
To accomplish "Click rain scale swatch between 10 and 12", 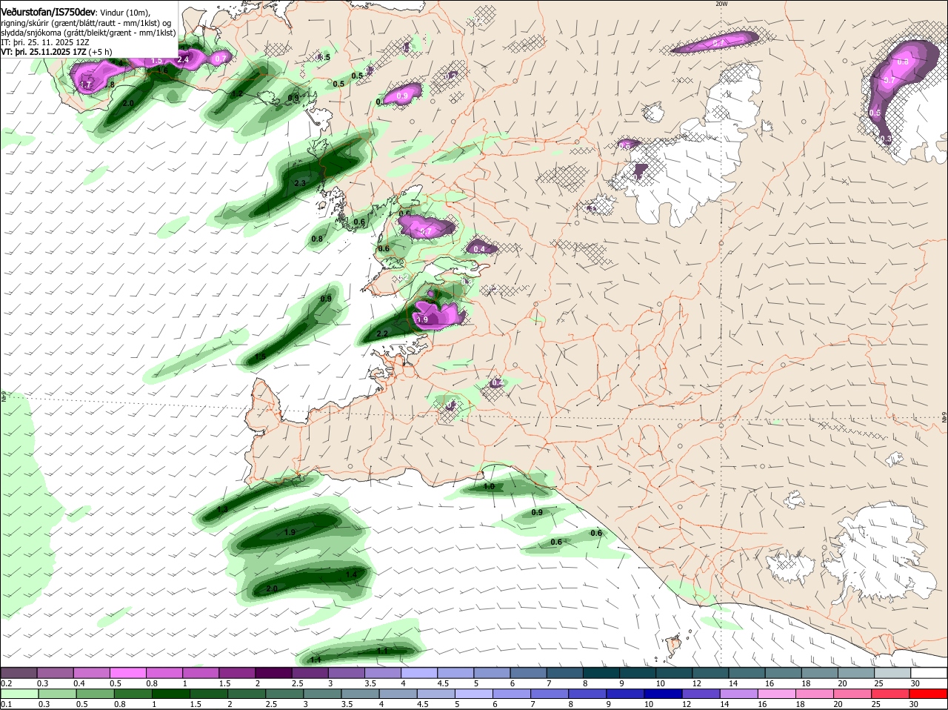I will [x=664, y=694].
